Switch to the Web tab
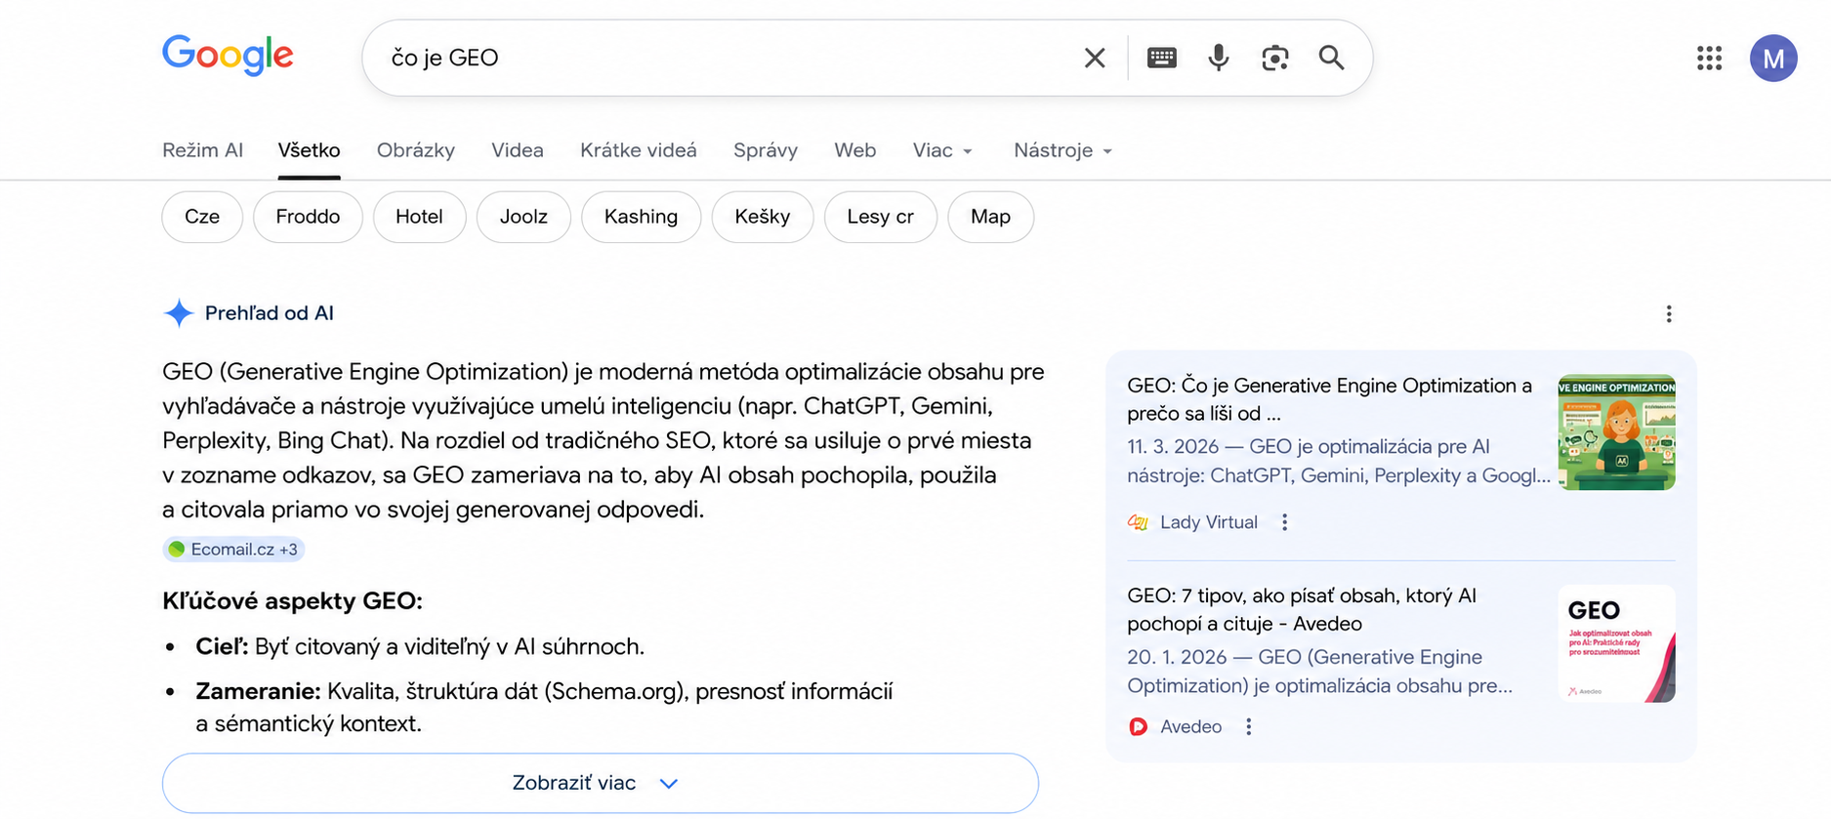1831x819 pixels. (x=854, y=150)
